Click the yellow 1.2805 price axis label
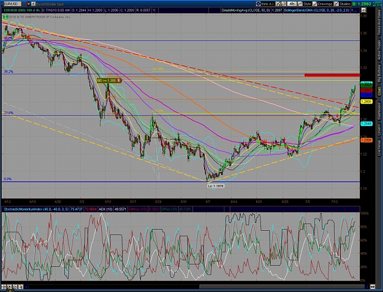 click(x=366, y=102)
